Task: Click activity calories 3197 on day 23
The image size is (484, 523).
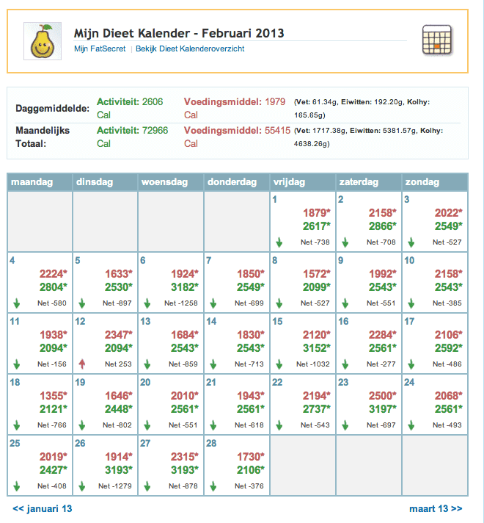Action: [x=382, y=409]
